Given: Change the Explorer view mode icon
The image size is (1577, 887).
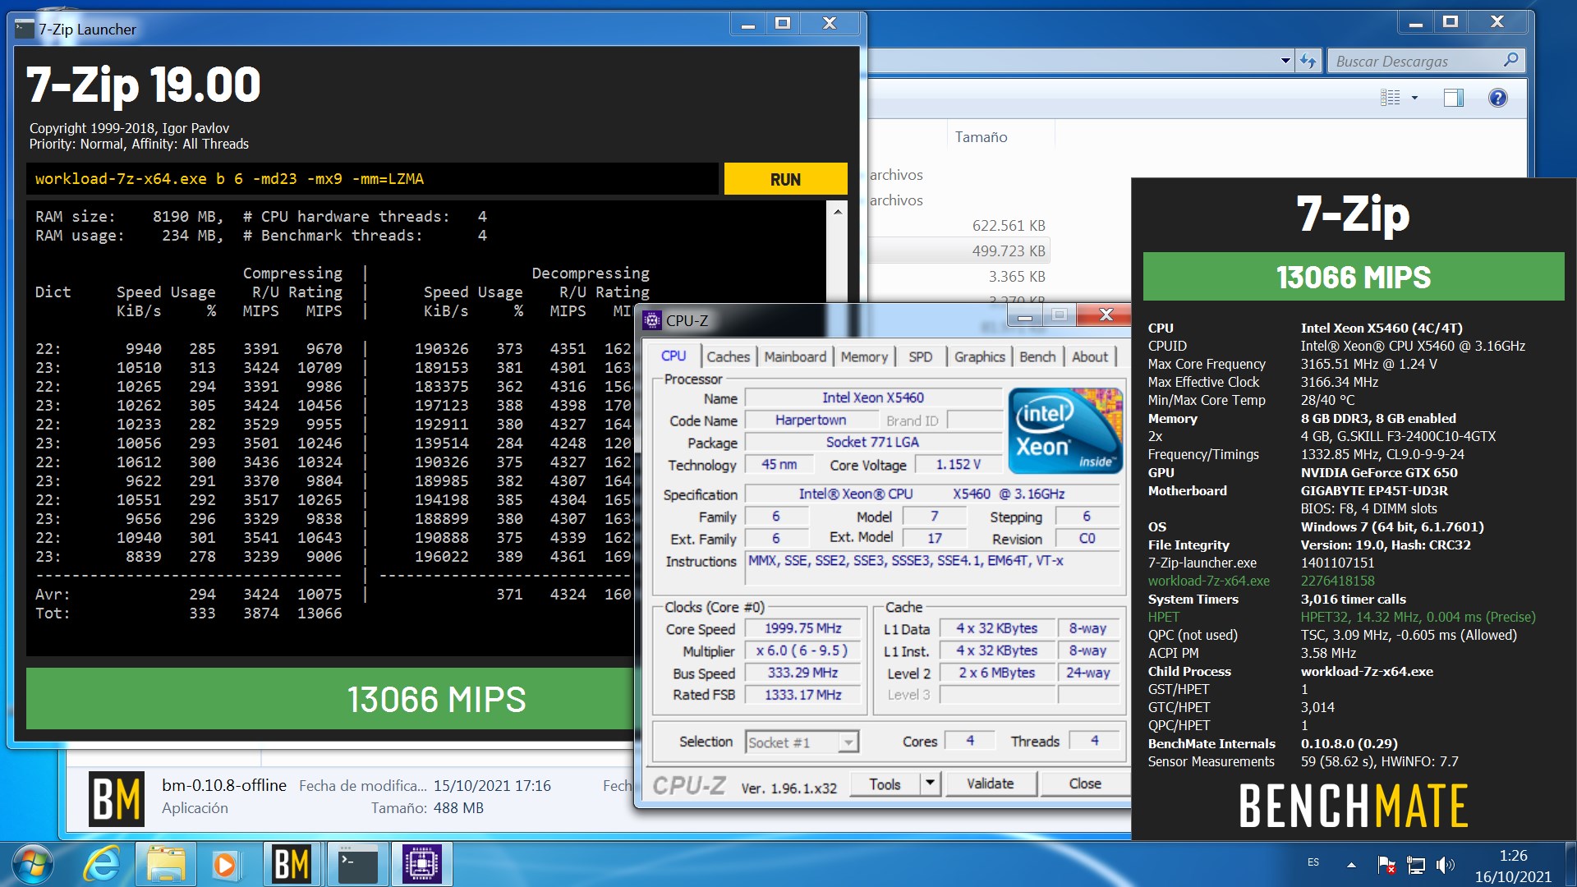Looking at the screenshot, I should tap(1391, 99).
